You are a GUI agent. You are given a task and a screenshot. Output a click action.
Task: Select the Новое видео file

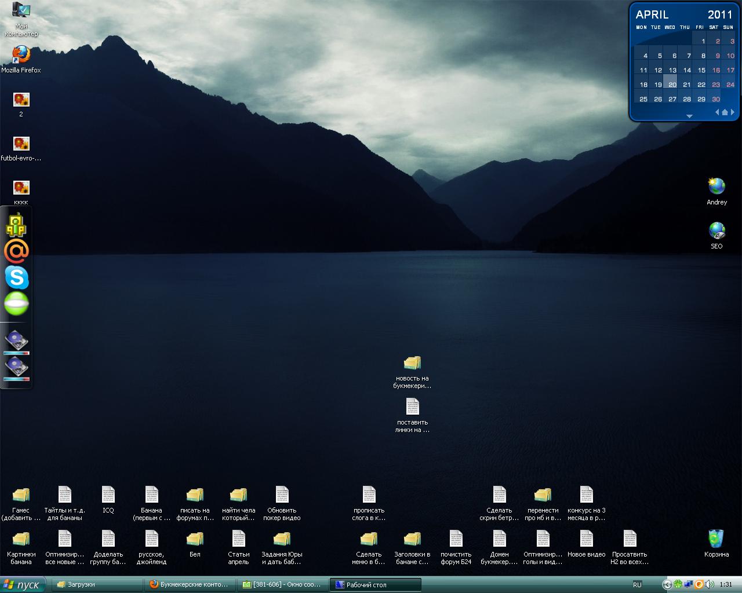point(587,539)
